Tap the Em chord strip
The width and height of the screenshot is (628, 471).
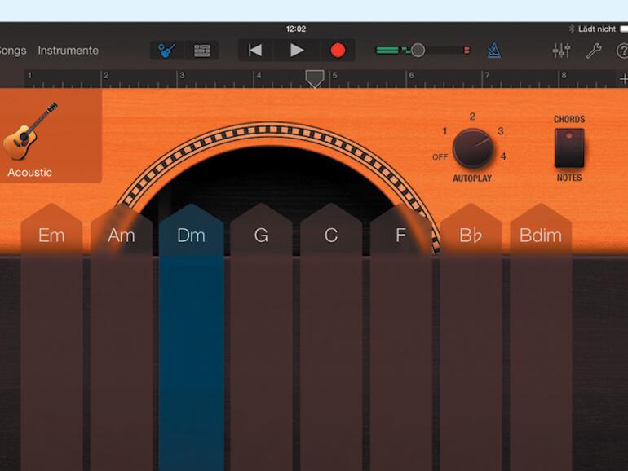coord(51,342)
